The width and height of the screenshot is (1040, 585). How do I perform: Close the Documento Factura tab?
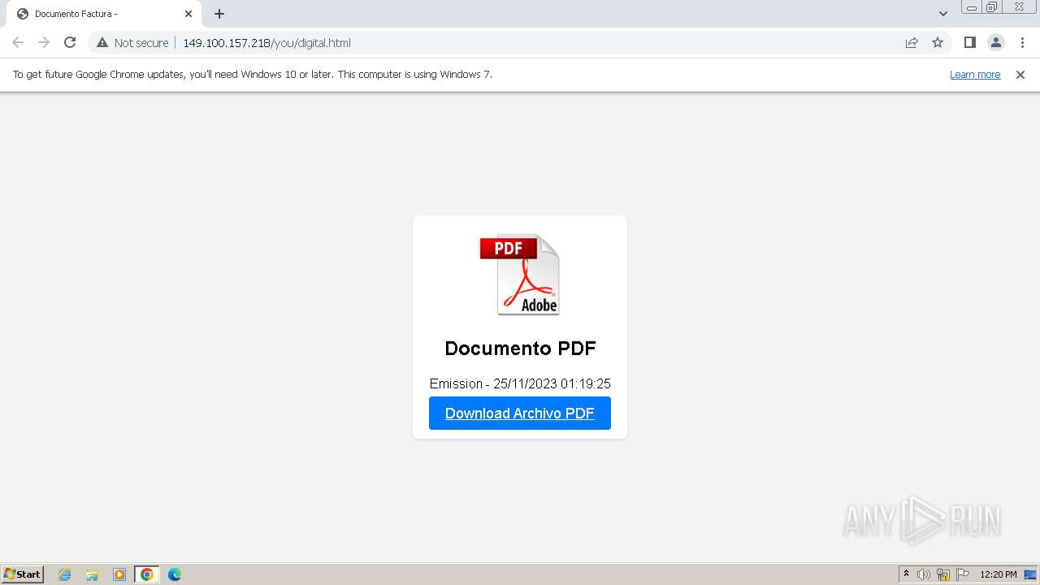188,14
